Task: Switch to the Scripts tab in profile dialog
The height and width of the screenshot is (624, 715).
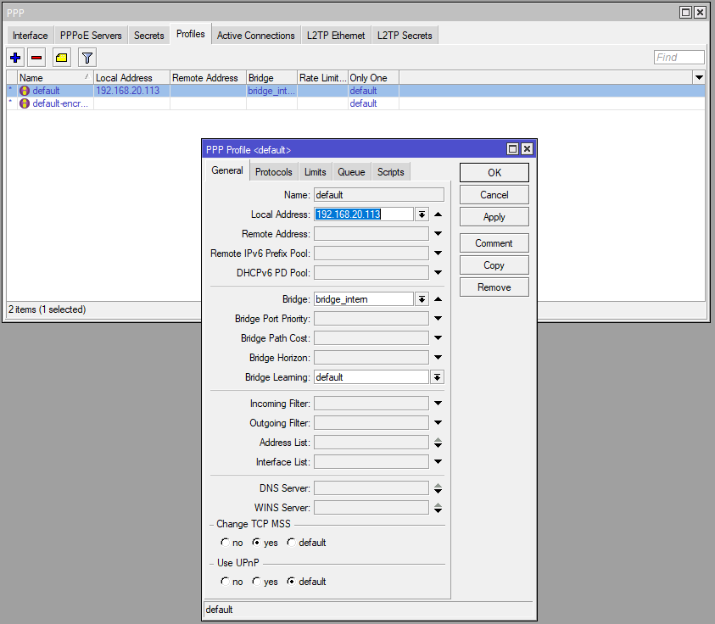Action: click(x=390, y=172)
